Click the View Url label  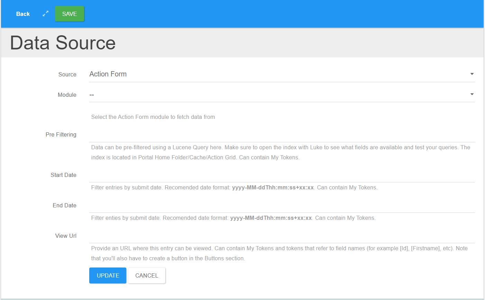pos(66,236)
